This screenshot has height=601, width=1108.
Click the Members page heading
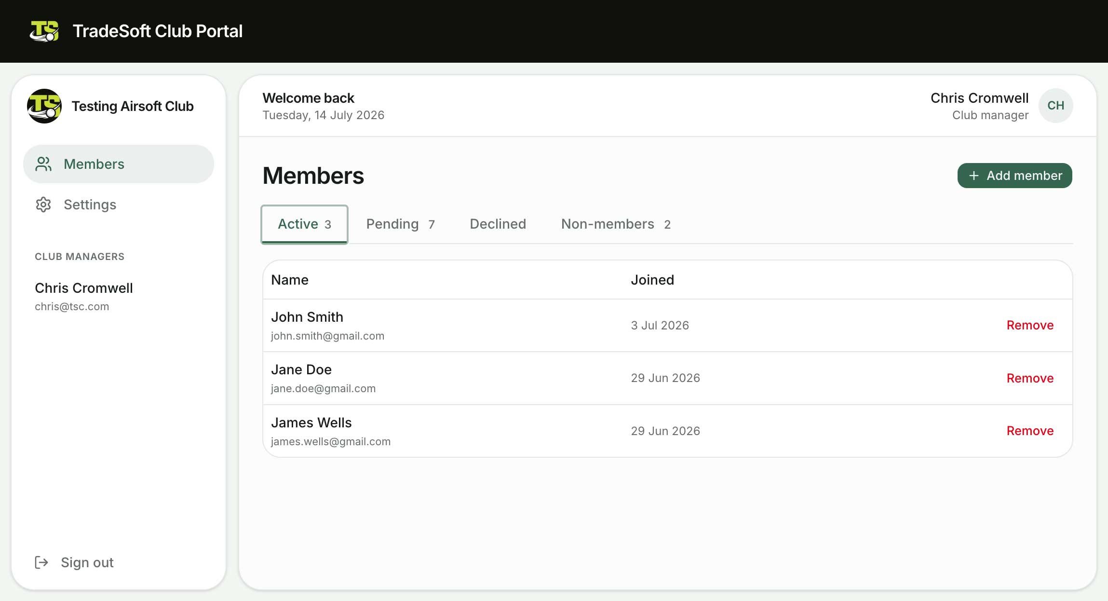(313, 176)
